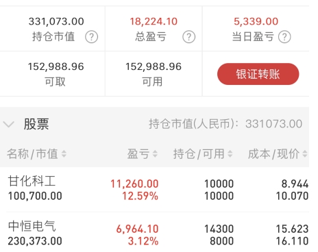The width and height of the screenshot is (318, 252).
Task: Open help icon beside 总盈亏
Action: coord(189,37)
